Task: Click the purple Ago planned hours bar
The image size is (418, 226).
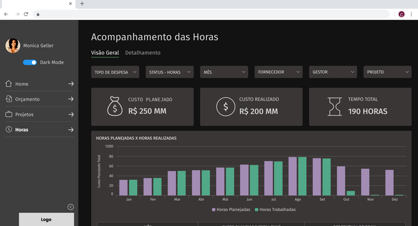Action: (293, 176)
